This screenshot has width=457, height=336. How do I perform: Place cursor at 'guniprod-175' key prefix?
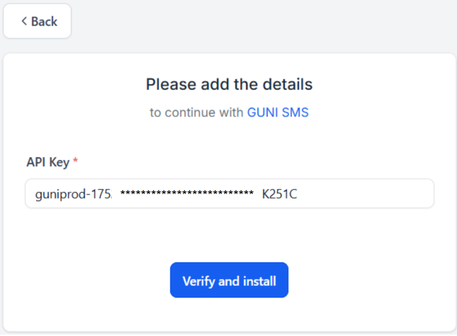click(x=73, y=194)
